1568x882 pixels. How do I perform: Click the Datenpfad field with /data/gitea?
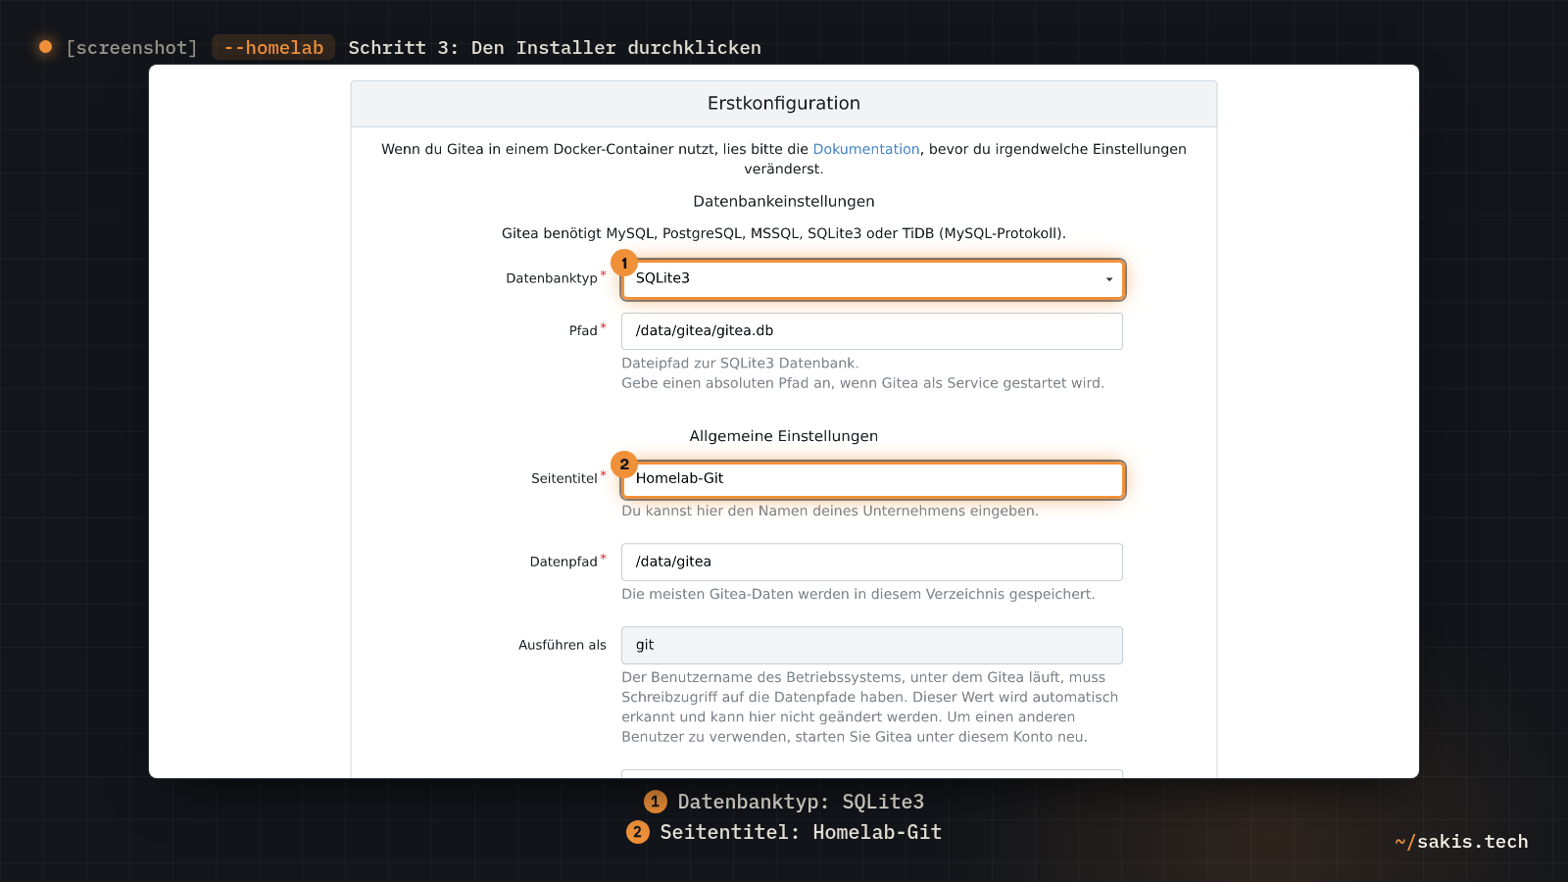[872, 562]
